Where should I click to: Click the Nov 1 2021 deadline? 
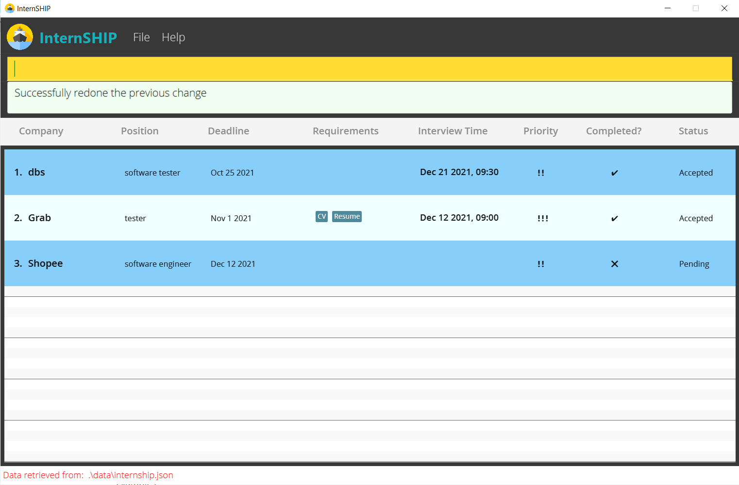[231, 218]
